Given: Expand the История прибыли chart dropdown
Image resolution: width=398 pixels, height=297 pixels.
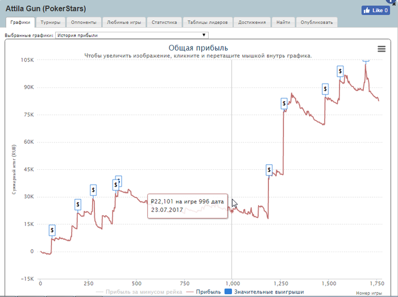Looking at the screenshot, I should pos(132,35).
